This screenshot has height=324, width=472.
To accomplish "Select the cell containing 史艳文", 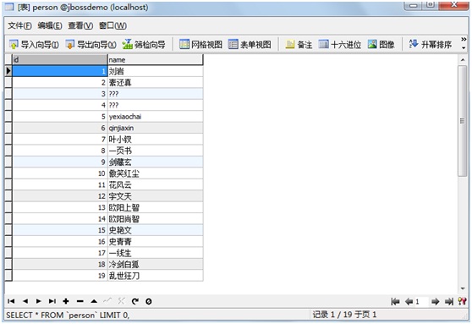I will pos(156,230).
